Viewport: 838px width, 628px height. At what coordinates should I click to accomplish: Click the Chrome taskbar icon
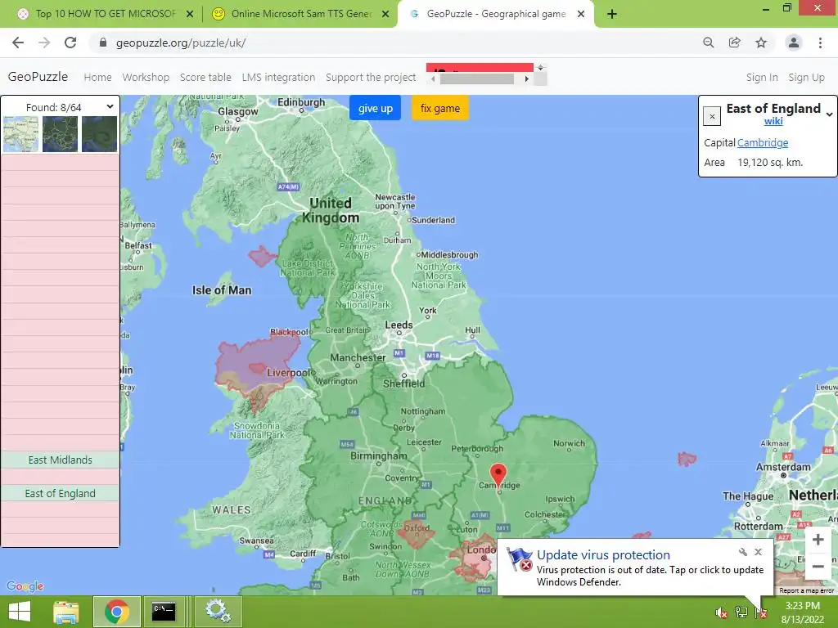coord(117,612)
